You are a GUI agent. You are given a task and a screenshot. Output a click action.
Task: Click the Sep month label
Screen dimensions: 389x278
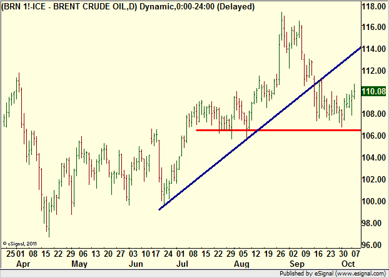[297, 264]
